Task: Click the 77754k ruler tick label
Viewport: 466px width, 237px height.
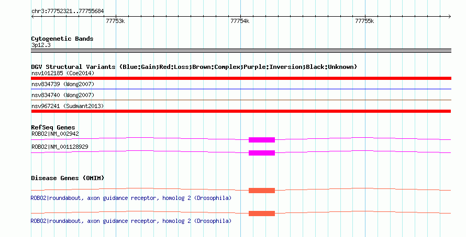Action: [x=240, y=21]
